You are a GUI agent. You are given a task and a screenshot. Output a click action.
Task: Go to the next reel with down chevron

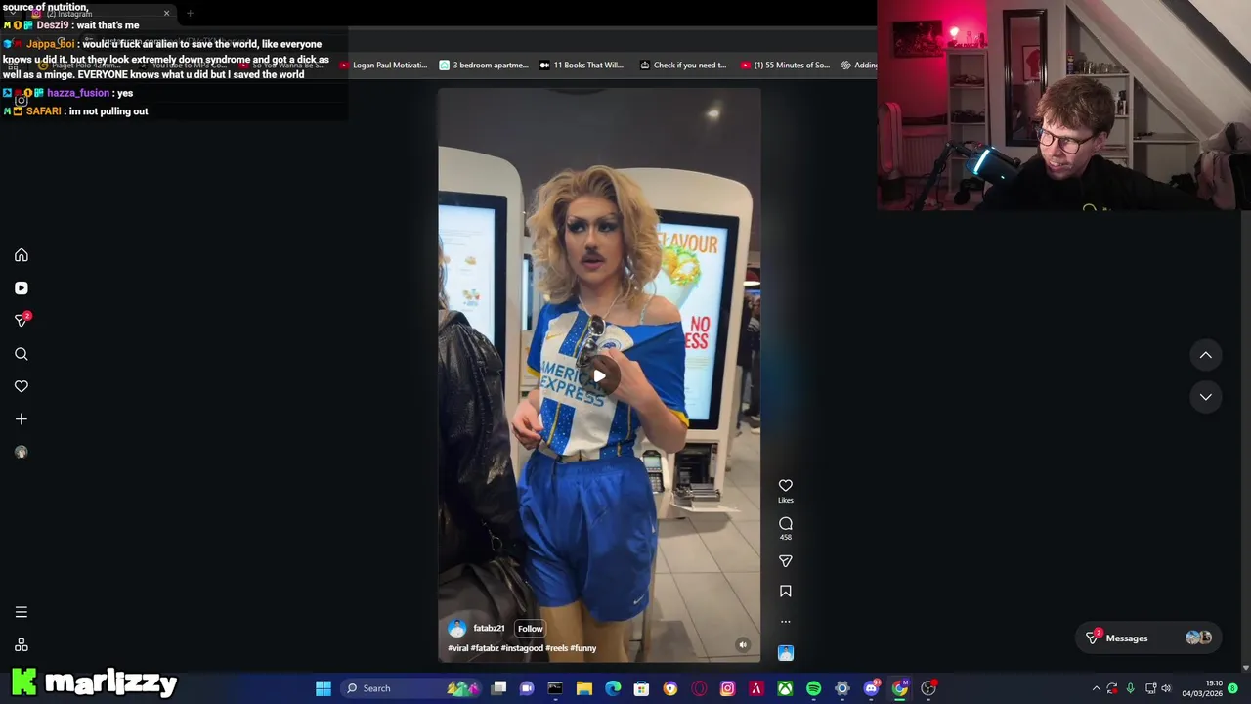(x=1206, y=397)
